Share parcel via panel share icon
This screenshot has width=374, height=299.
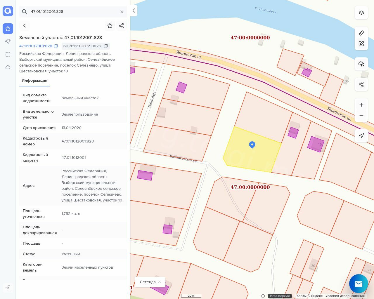tap(122, 26)
